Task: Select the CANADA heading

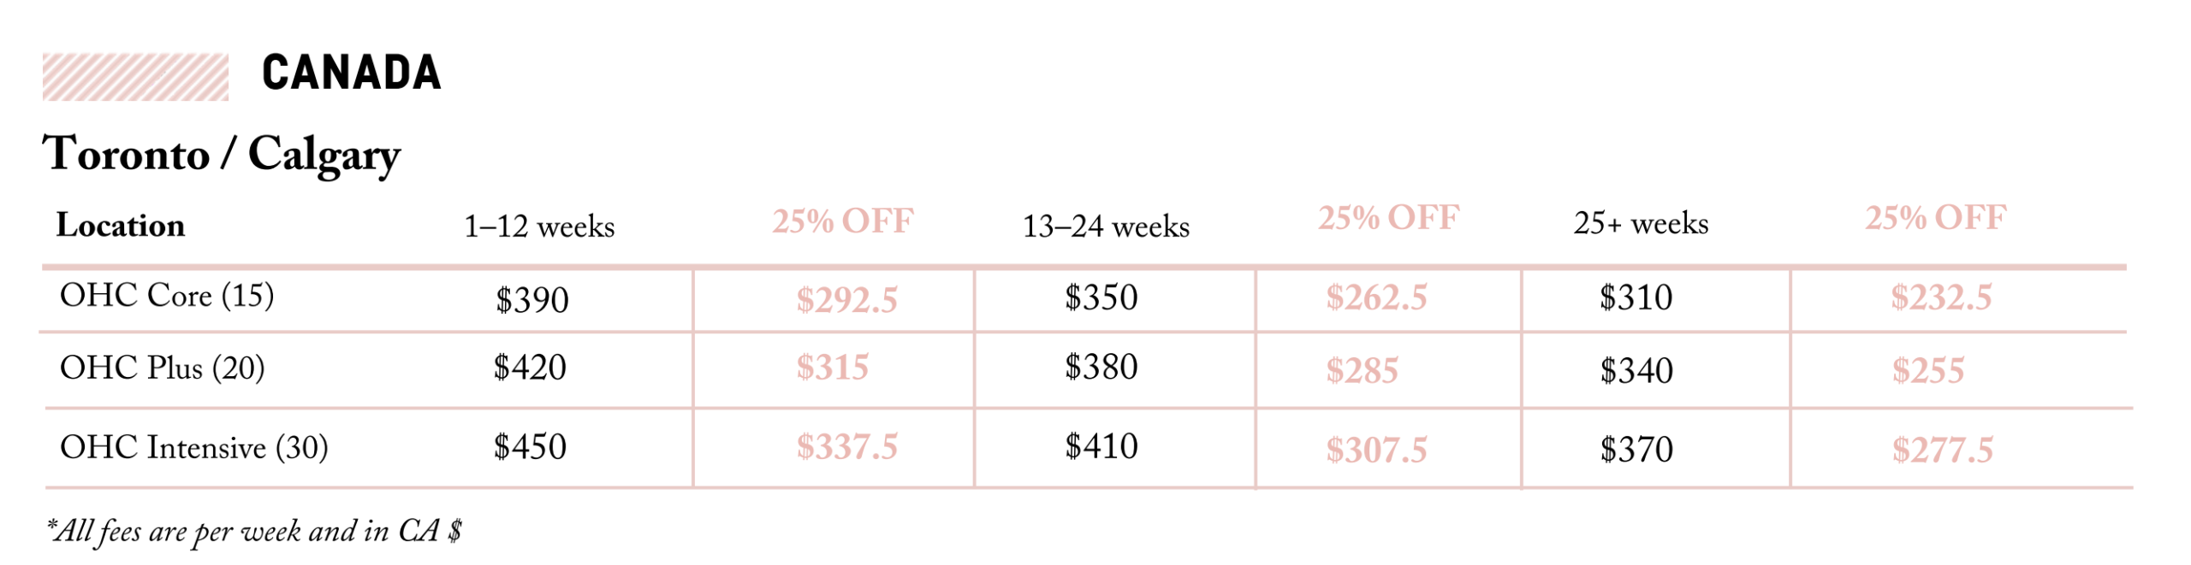Action: (x=351, y=73)
